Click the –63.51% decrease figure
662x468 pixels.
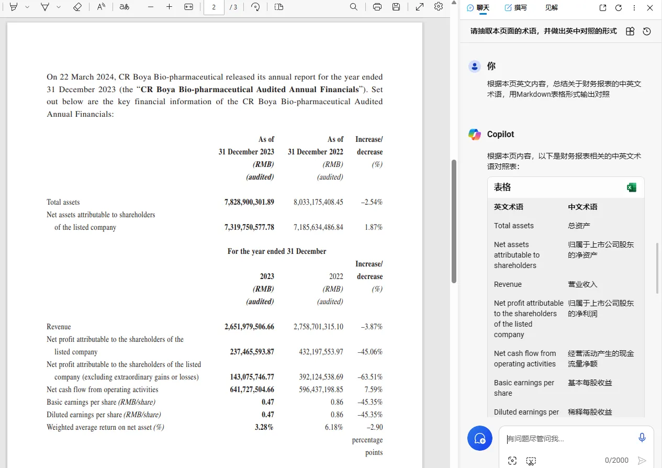click(x=370, y=377)
